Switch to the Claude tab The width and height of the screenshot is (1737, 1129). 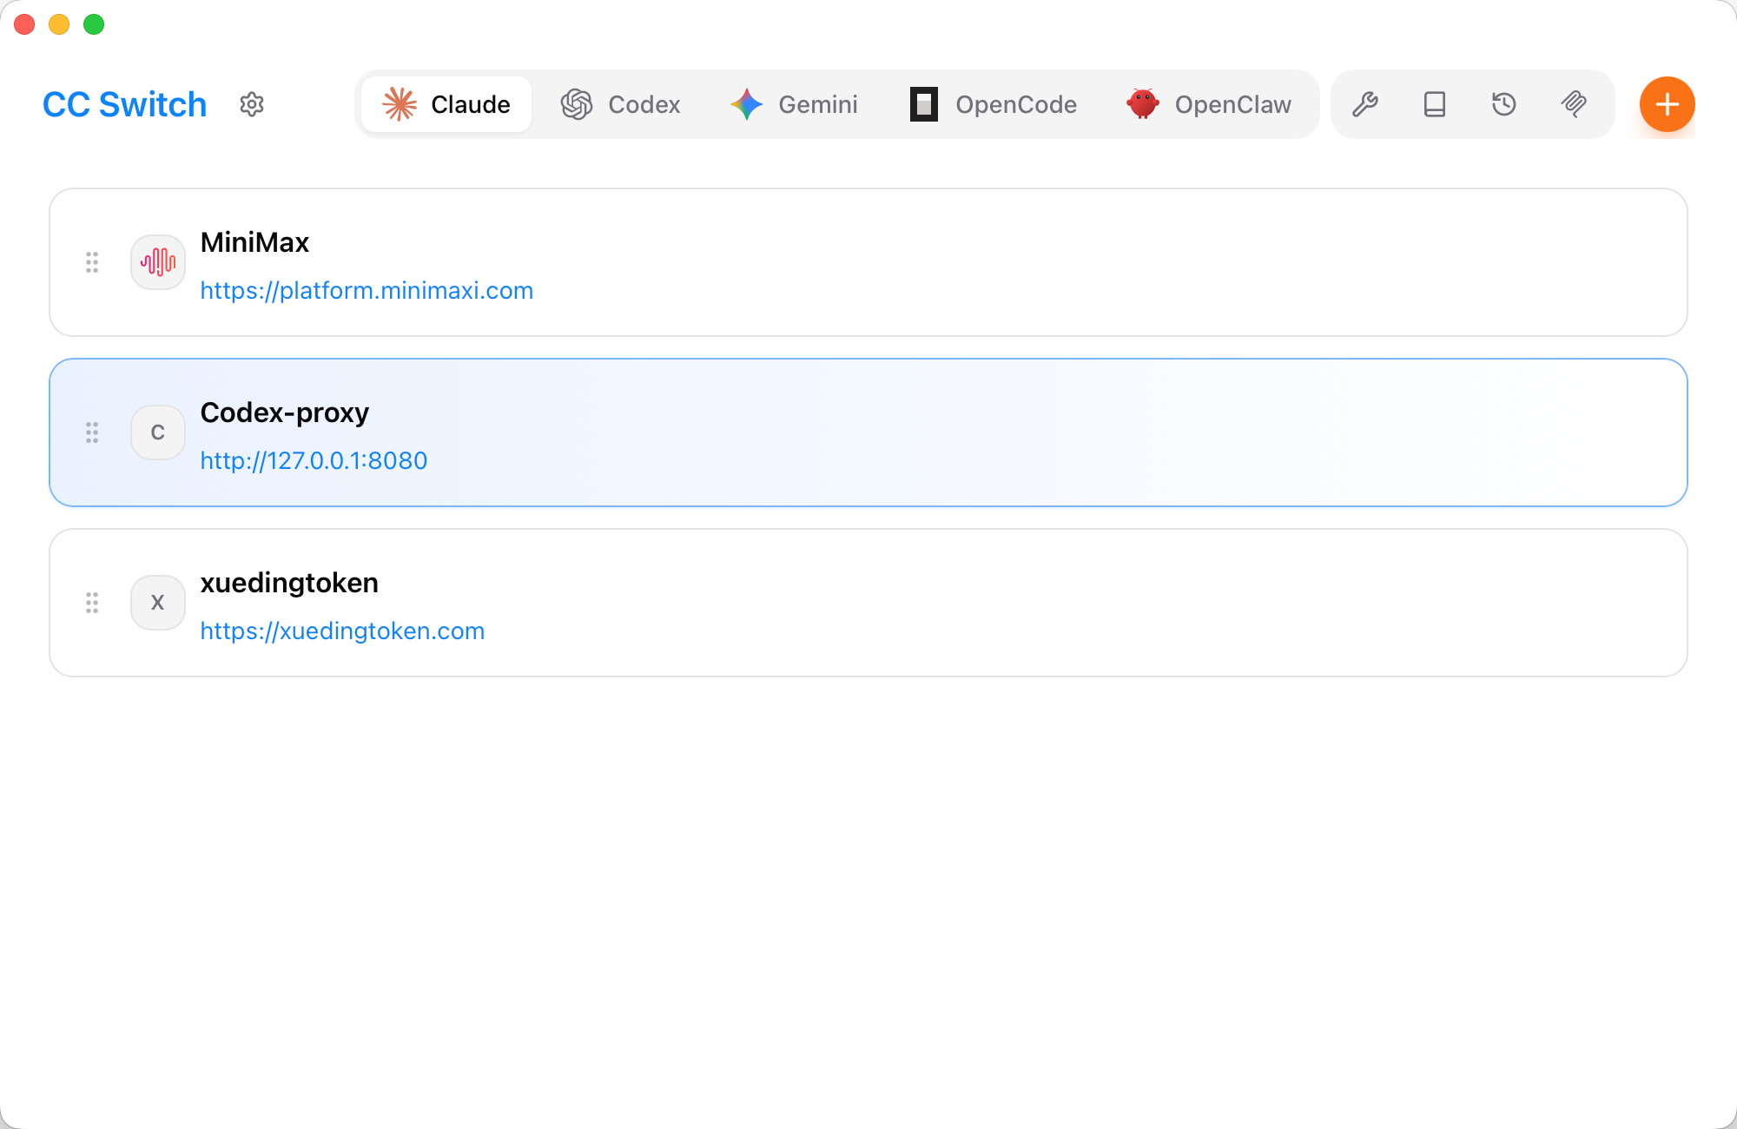446,104
